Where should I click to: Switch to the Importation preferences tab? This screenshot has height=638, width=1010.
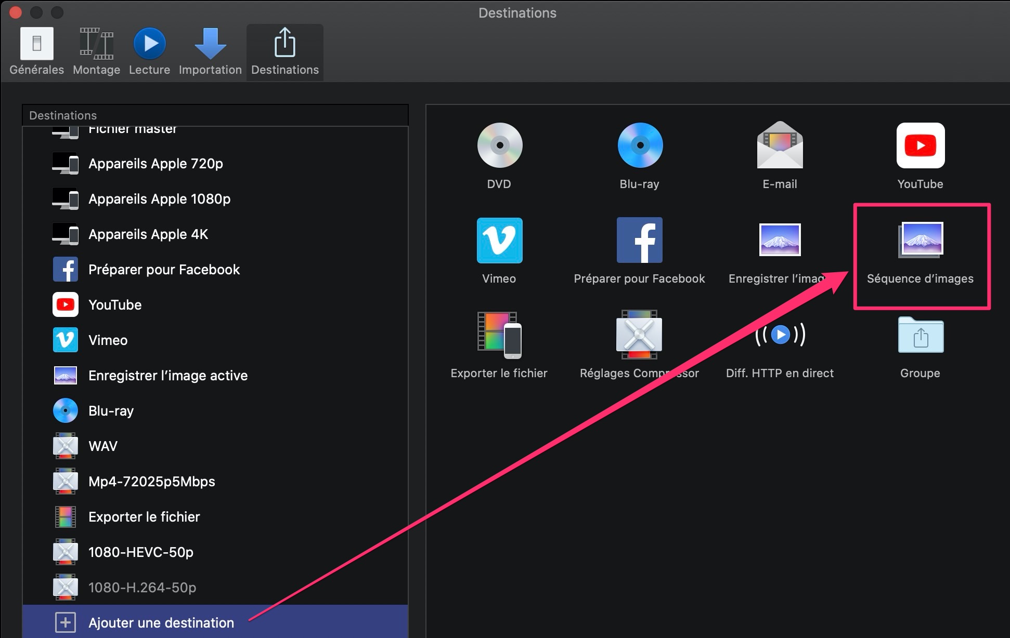210,52
